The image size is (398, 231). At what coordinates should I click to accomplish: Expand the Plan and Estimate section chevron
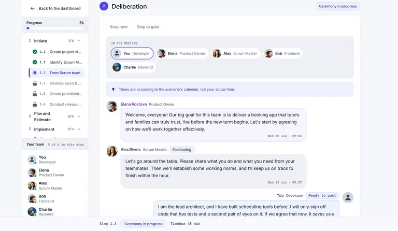pos(79,117)
